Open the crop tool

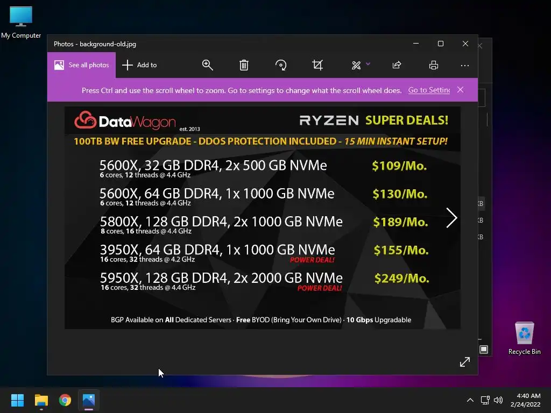coord(317,65)
